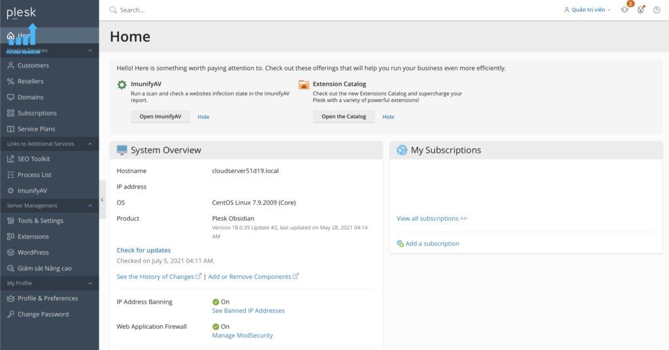Click the Add a subscription icon
This screenshot has width=669, height=350.
pos(400,244)
